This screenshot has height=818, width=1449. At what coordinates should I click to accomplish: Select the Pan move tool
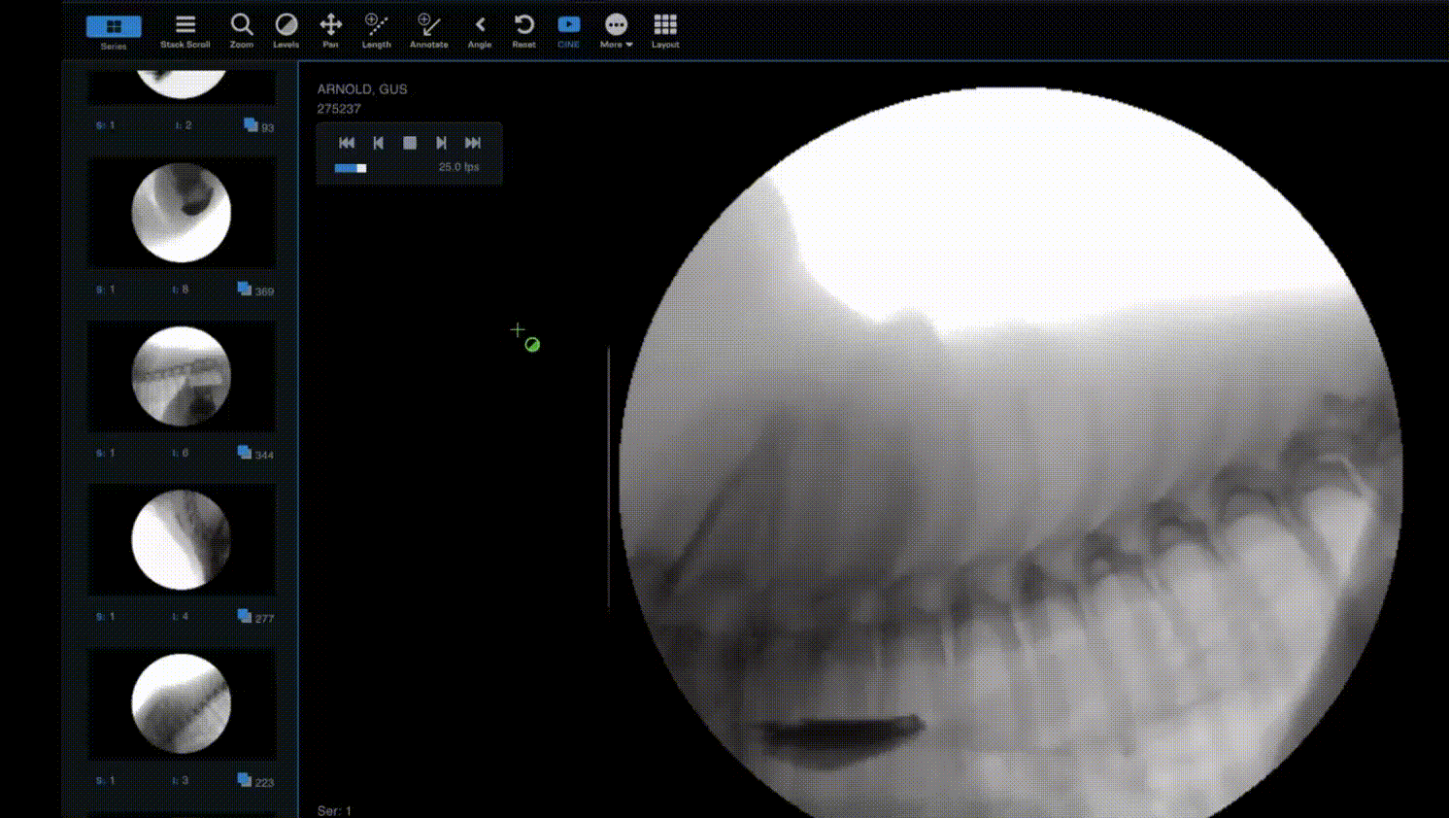coord(331,31)
